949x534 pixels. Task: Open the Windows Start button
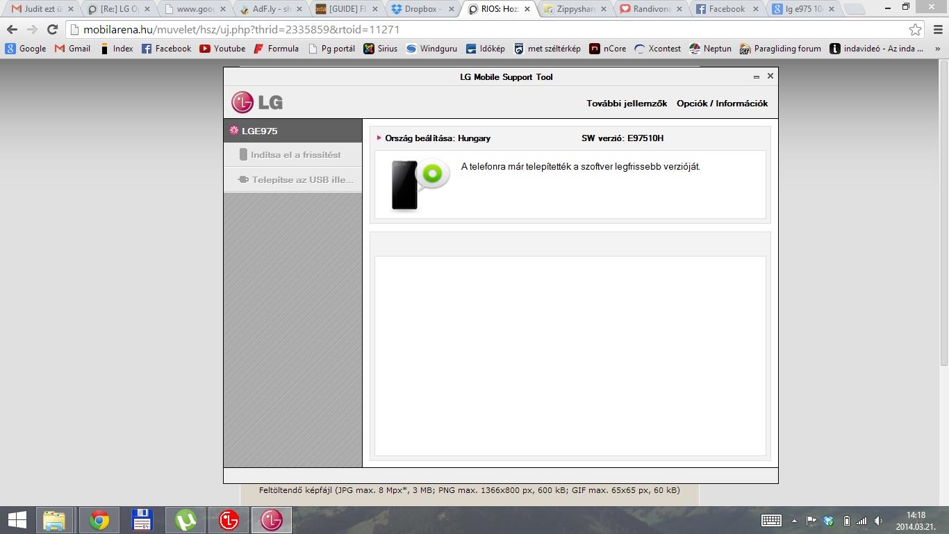point(17,520)
